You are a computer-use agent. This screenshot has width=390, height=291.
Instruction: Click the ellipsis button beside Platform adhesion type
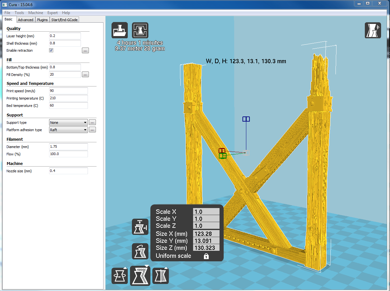click(92, 130)
